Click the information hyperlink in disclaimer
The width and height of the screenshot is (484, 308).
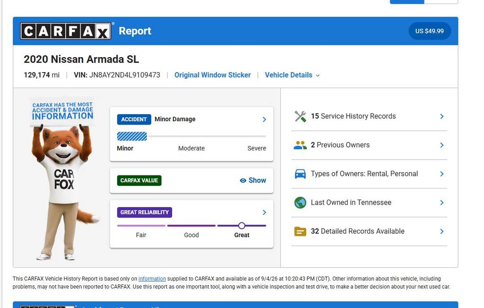pyautogui.click(x=152, y=279)
